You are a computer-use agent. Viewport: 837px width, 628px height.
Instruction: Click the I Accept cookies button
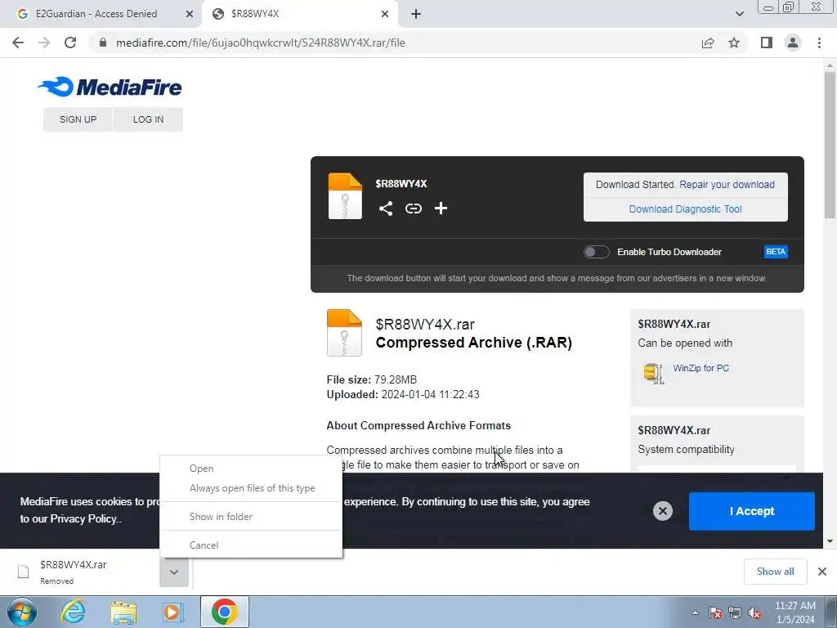[752, 511]
